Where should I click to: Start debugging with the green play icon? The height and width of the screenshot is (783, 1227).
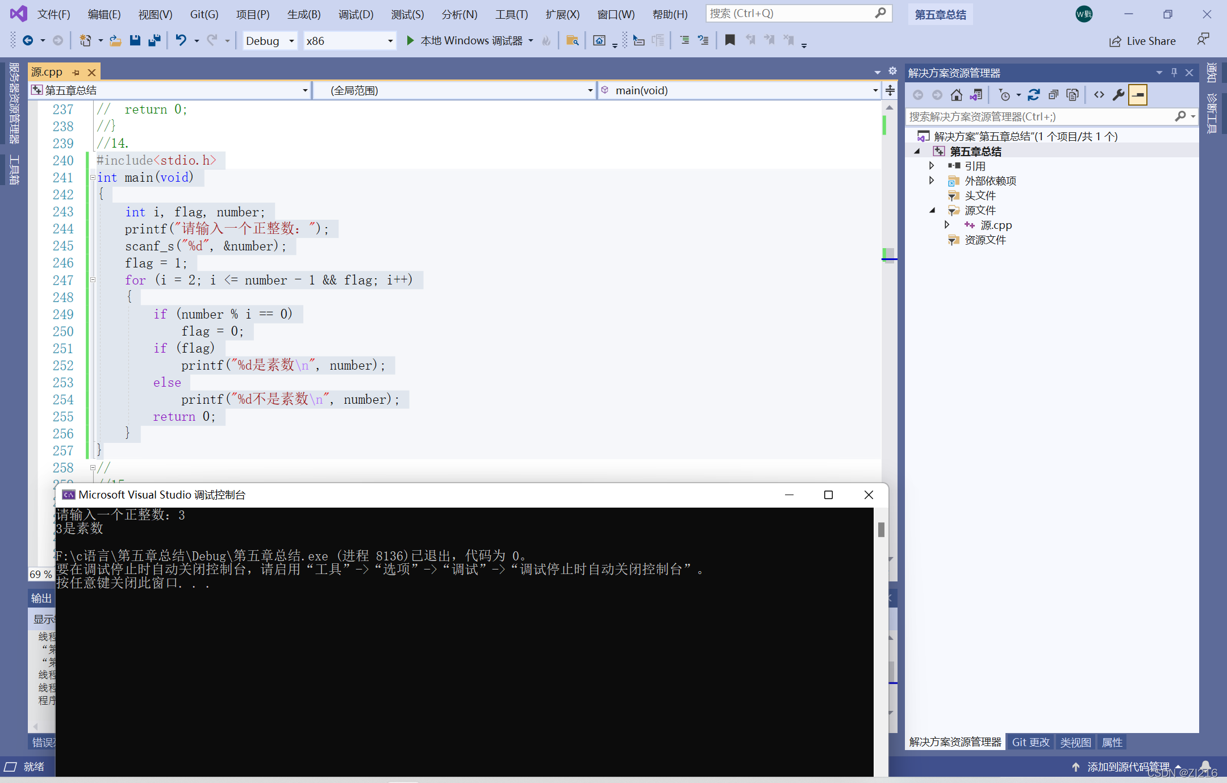pyautogui.click(x=410, y=40)
